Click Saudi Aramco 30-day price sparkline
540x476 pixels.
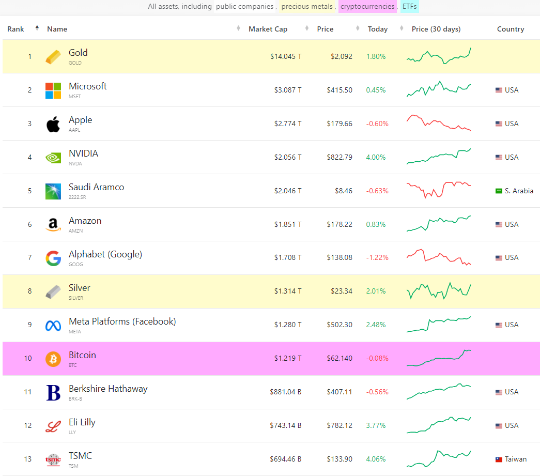(438, 190)
